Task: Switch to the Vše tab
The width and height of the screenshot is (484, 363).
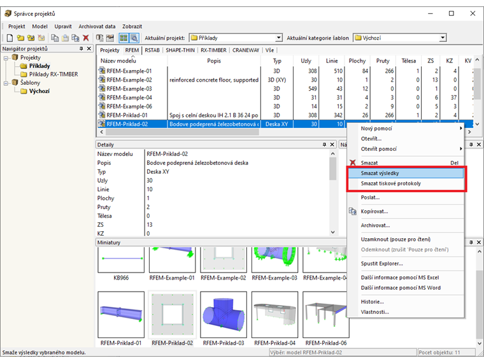Action: click(269, 50)
